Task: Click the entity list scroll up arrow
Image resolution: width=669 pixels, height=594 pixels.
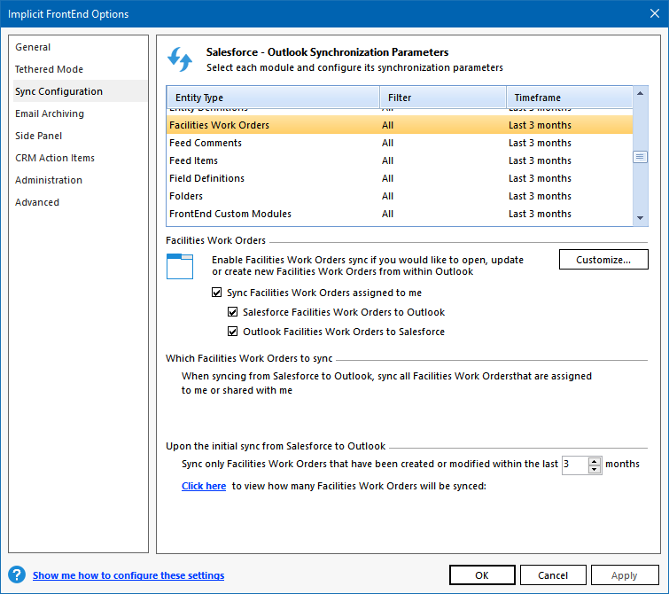Action: click(x=640, y=93)
